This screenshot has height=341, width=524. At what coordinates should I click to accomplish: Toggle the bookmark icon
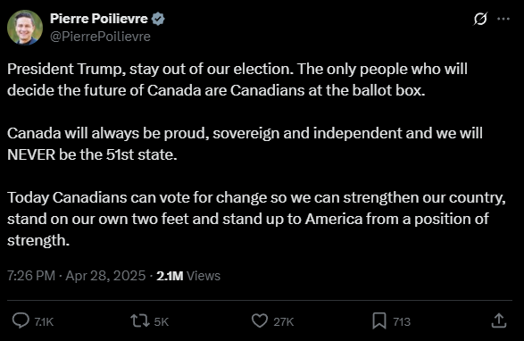pyautogui.click(x=379, y=320)
